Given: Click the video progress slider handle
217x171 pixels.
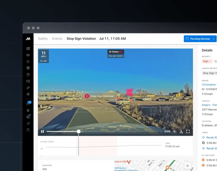Looking at the screenshot, I should point(79,131).
